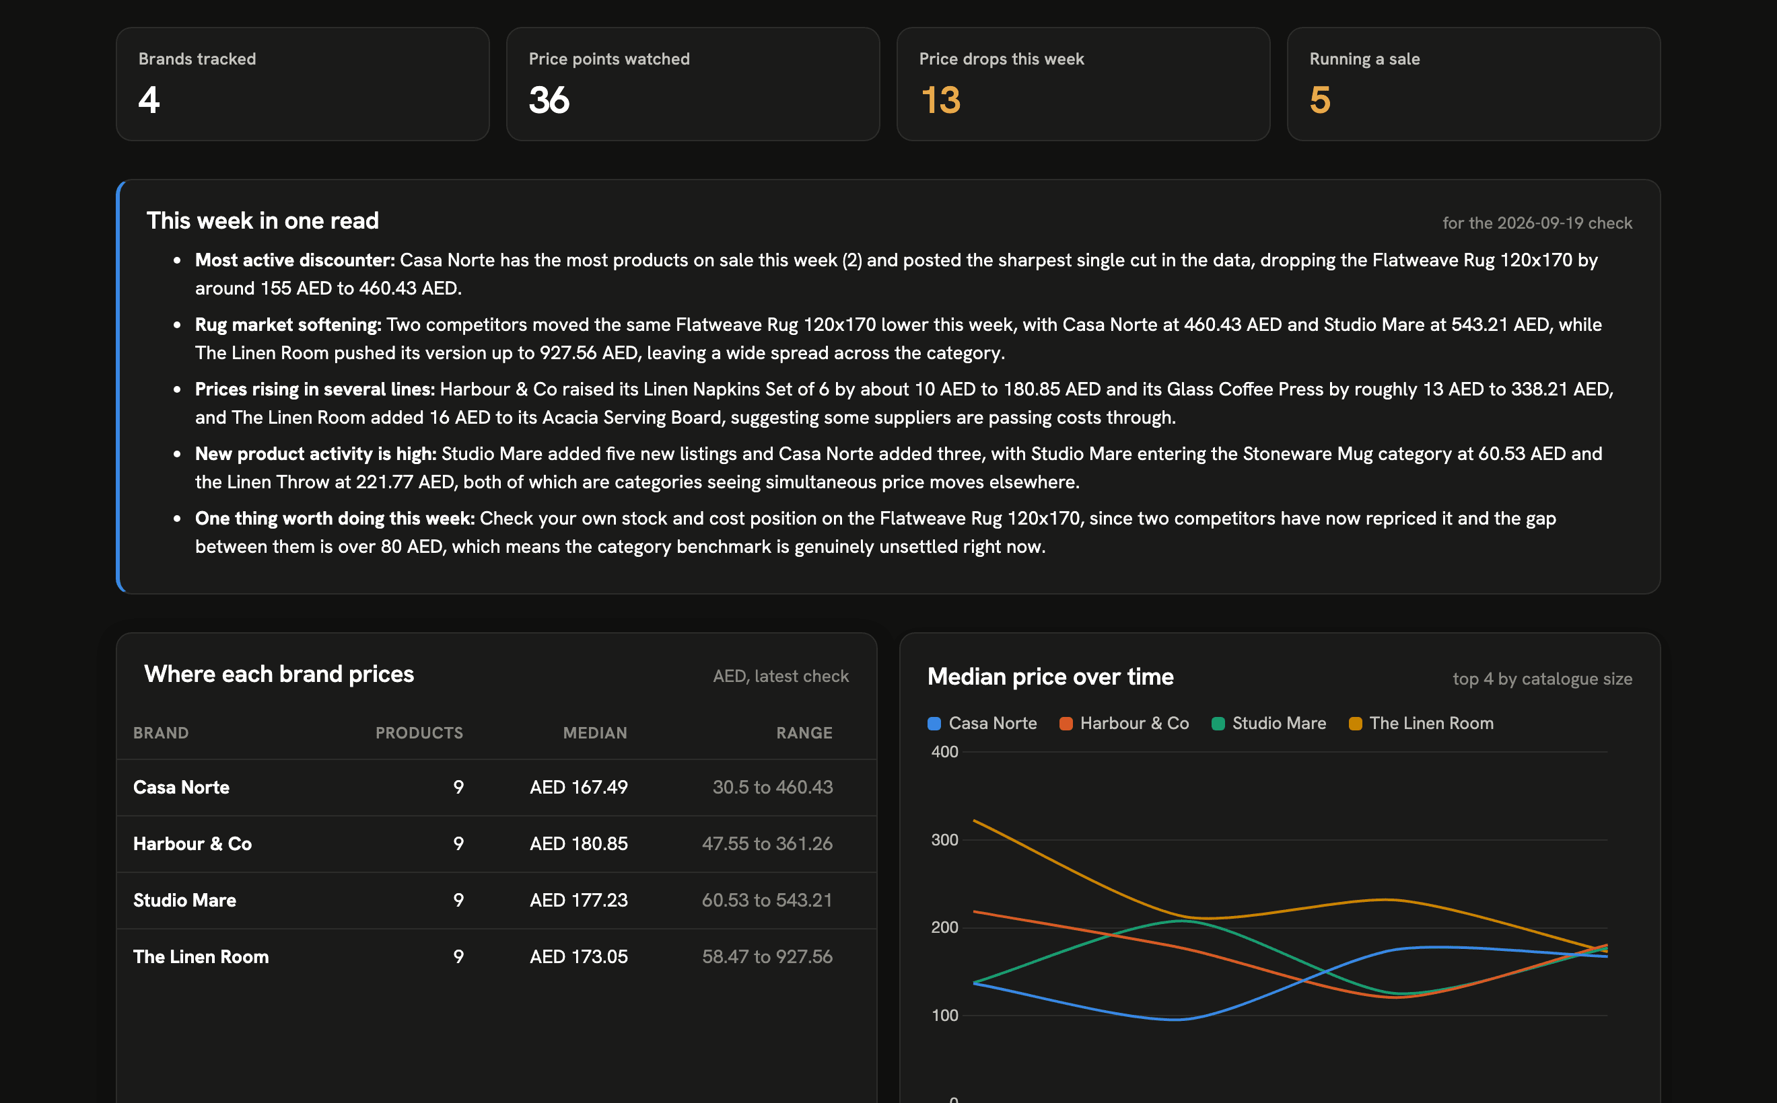Click range 58.47 to 927.56
This screenshot has width=1777, height=1103.
[x=767, y=956]
